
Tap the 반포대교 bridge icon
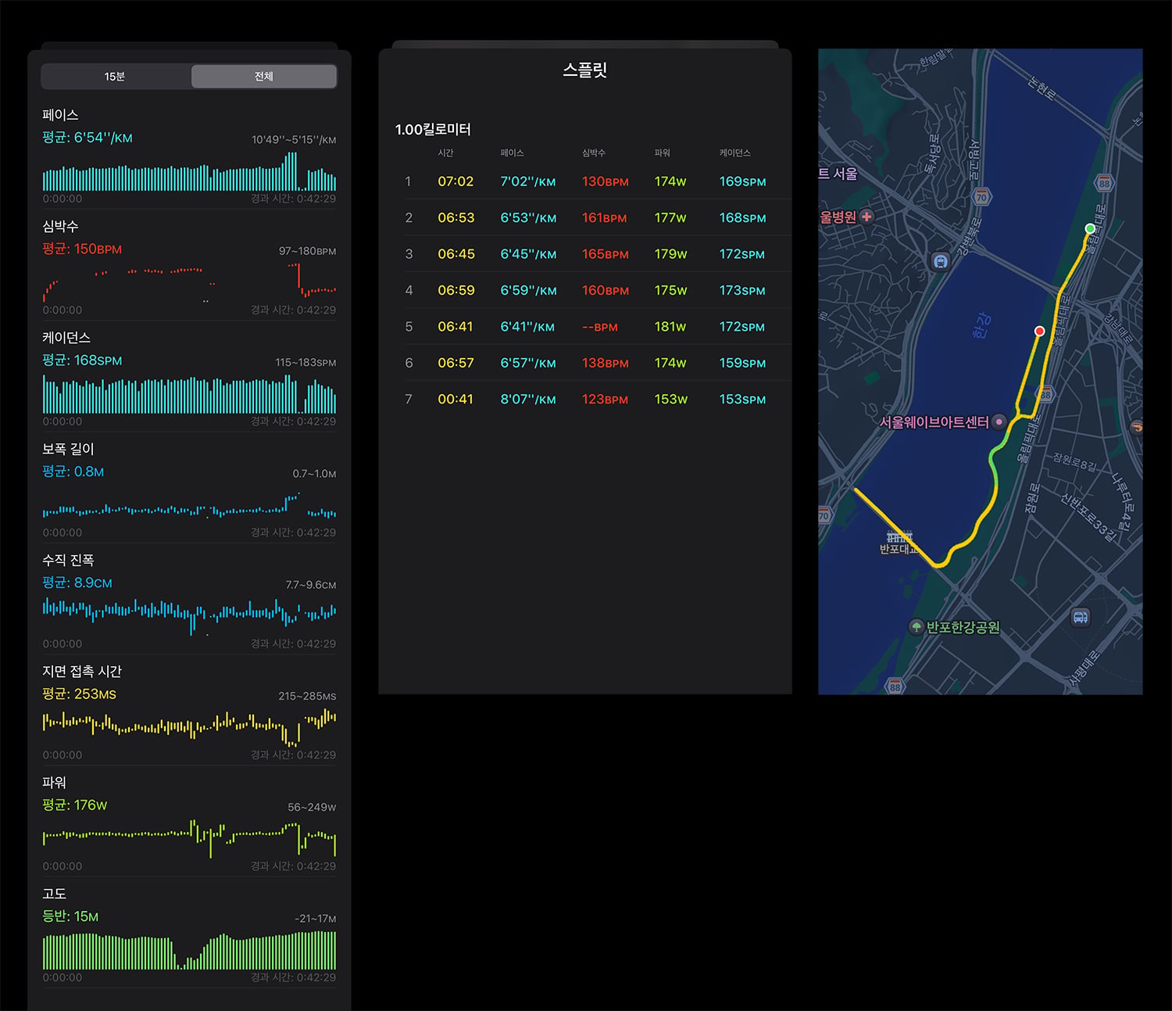point(899,536)
